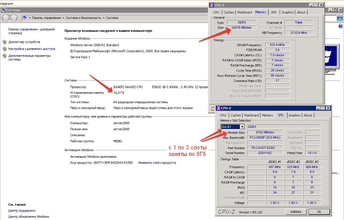The image size is (344, 220).
Task: Click the CAS# Latency value 7.0 clocks
Action: click(277, 55)
